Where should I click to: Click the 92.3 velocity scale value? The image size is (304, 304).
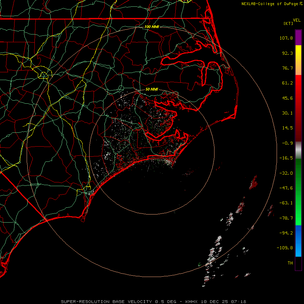point(287,53)
